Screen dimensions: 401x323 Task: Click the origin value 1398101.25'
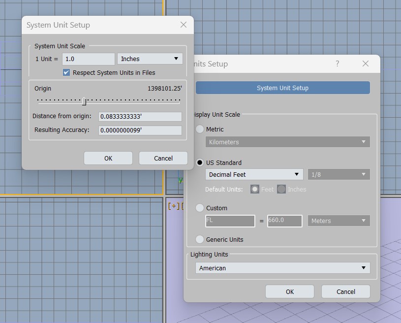tap(165, 89)
